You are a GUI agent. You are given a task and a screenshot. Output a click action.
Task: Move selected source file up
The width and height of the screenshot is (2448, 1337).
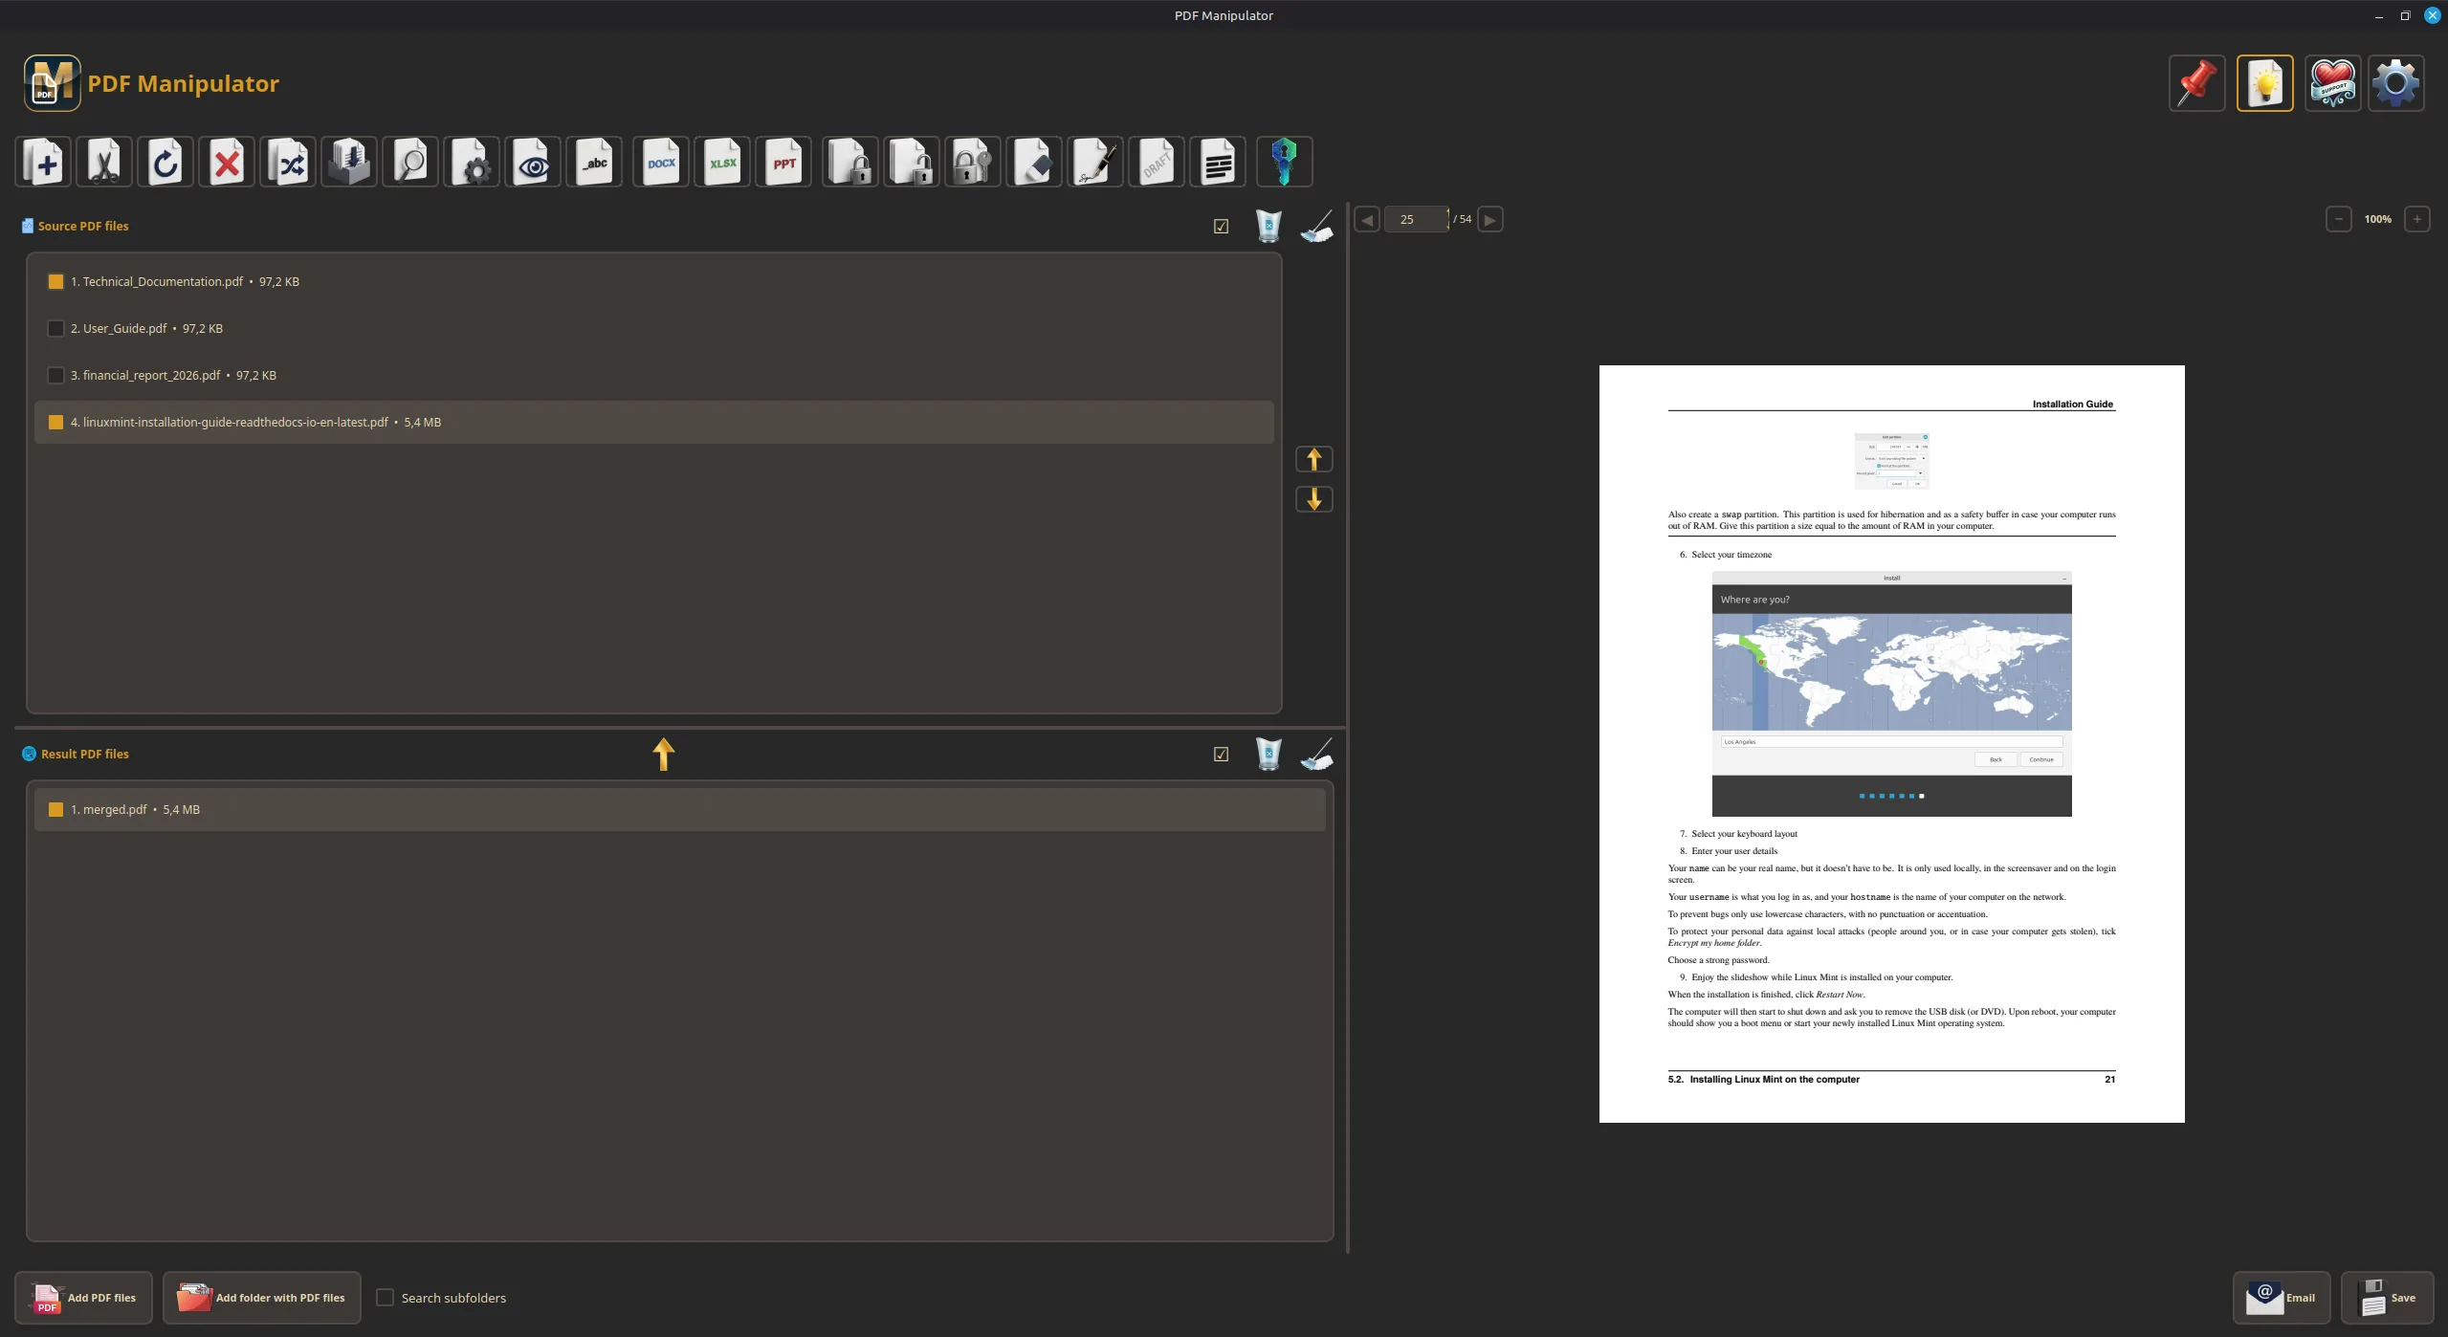pyautogui.click(x=1314, y=459)
